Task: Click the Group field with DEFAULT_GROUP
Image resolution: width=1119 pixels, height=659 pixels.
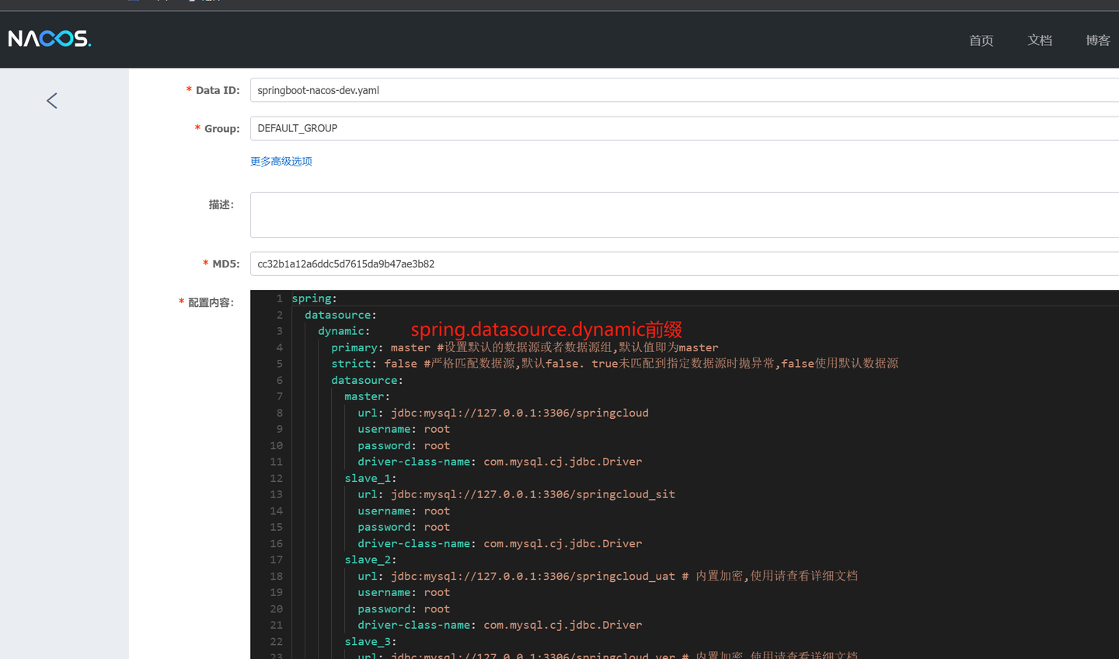Action: 684,128
